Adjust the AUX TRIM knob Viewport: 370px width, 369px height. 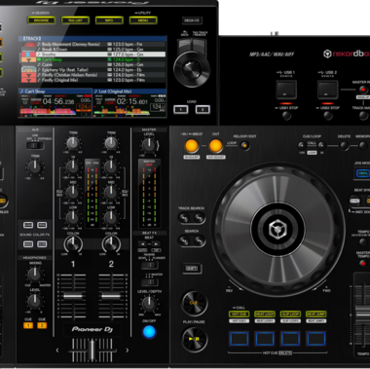pyautogui.click(x=34, y=167)
